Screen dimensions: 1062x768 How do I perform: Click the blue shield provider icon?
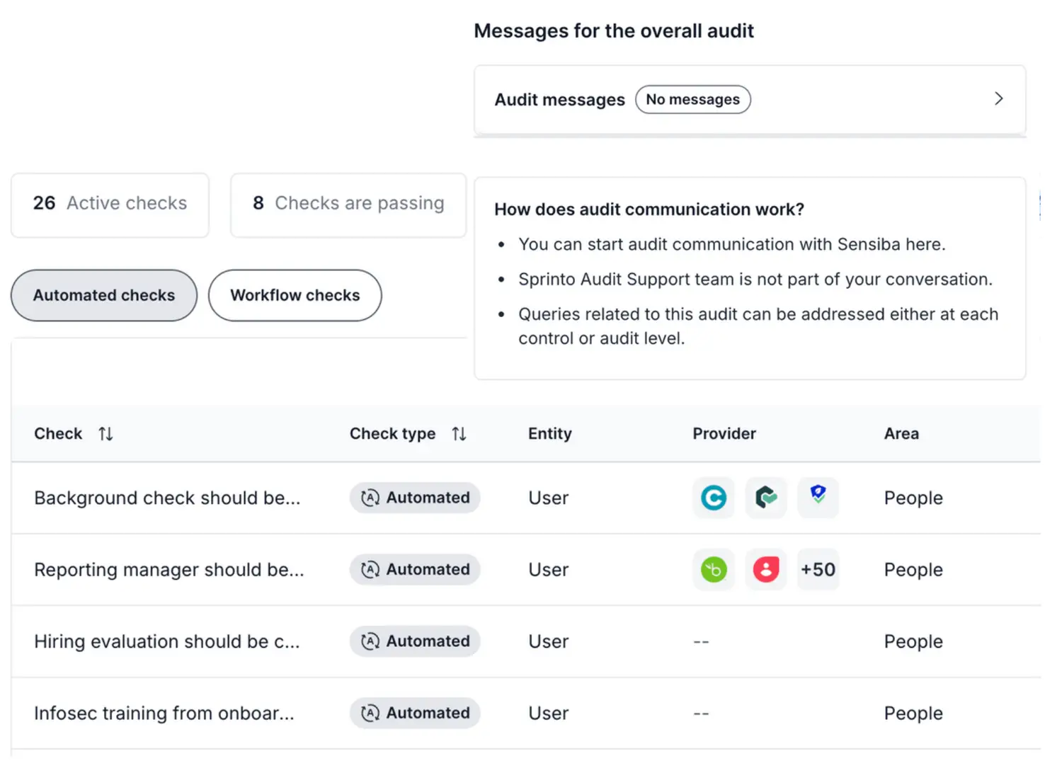818,496
